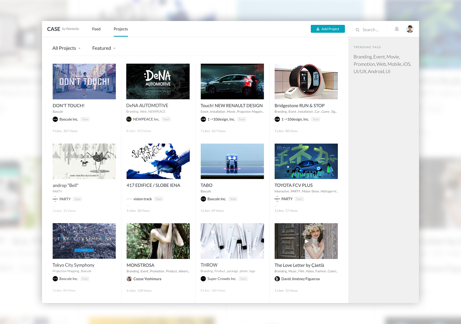This screenshot has width=461, height=324.
Task: Click the Android trending tag
Action: [376, 72]
